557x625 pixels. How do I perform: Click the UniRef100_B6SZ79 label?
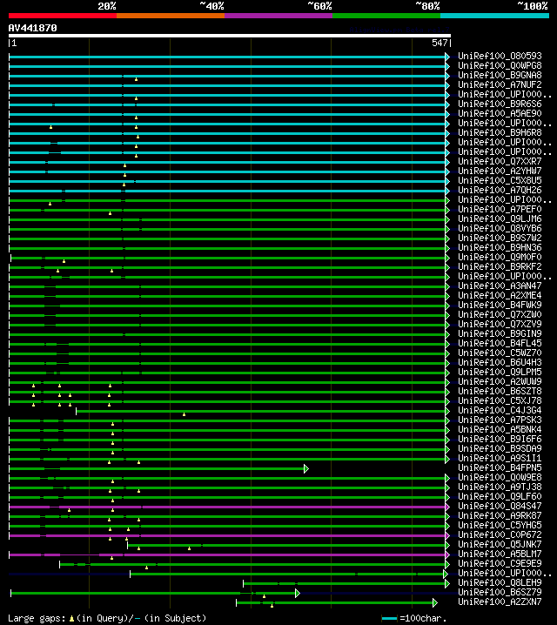pos(500,592)
